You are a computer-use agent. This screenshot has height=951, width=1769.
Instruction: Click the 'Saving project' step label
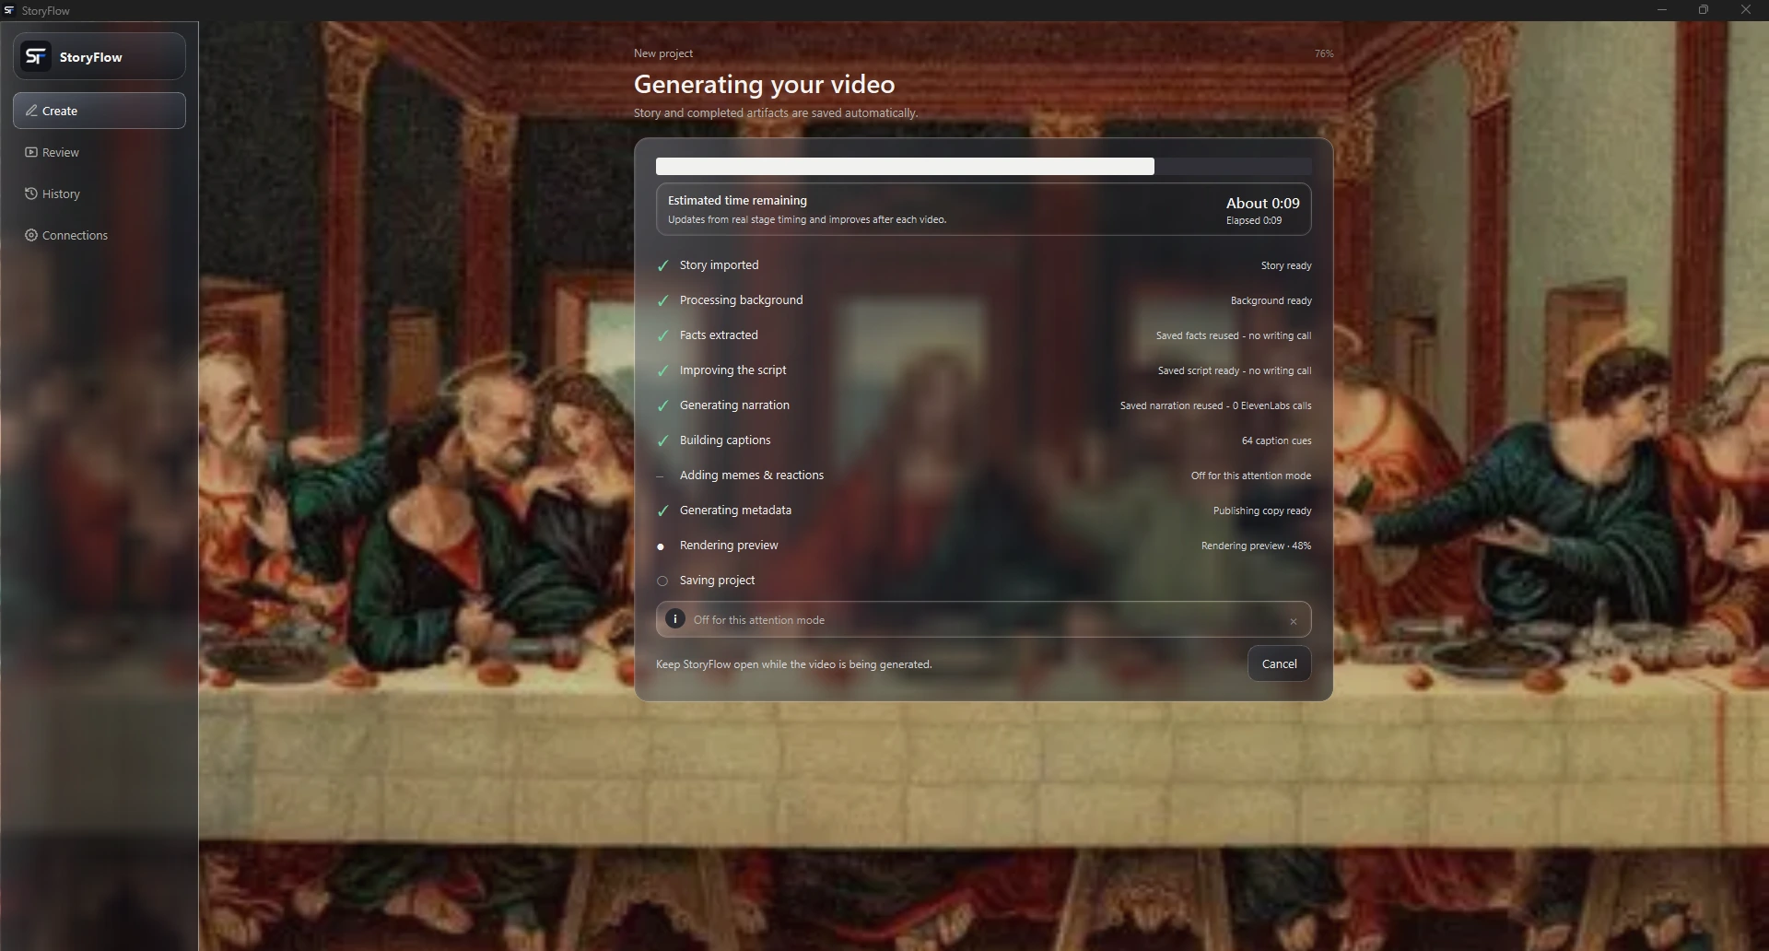coord(717,580)
